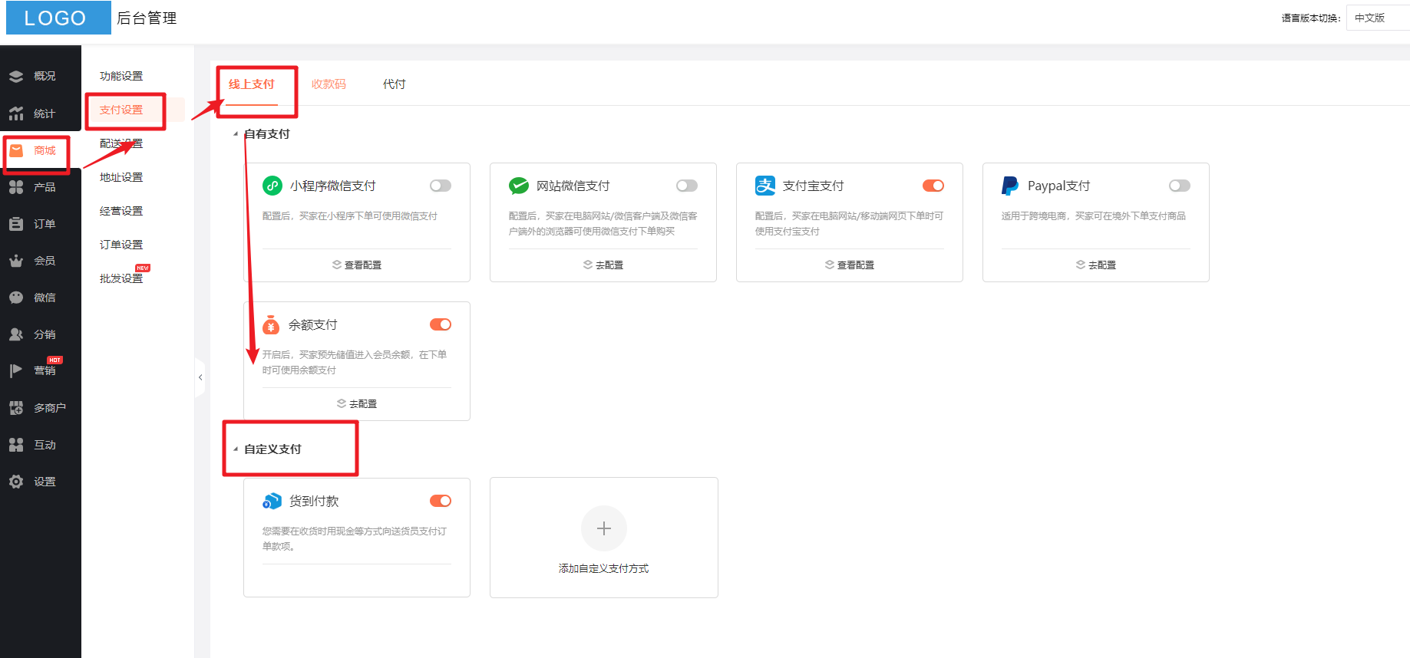
Task: Disable the 余额支付 switch
Action: pyautogui.click(x=441, y=324)
